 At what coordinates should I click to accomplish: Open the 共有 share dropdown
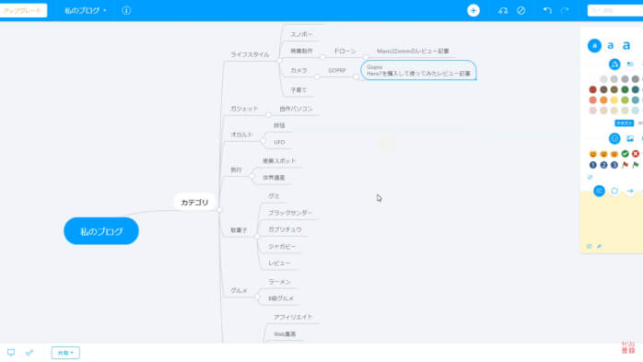pos(65,353)
